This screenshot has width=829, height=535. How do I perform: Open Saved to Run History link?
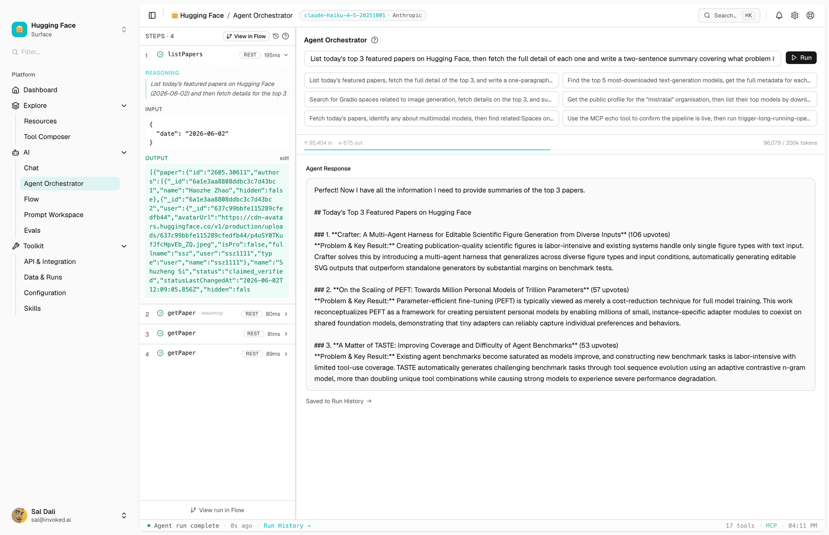(x=339, y=401)
